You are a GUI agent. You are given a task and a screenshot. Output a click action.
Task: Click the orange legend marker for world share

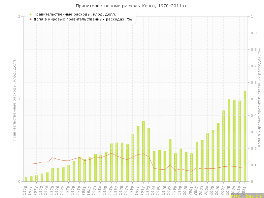pos(30,19)
